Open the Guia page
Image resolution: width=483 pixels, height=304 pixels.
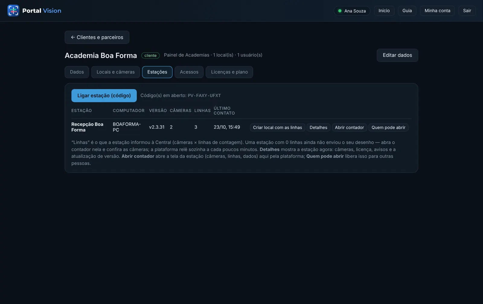pyautogui.click(x=407, y=11)
